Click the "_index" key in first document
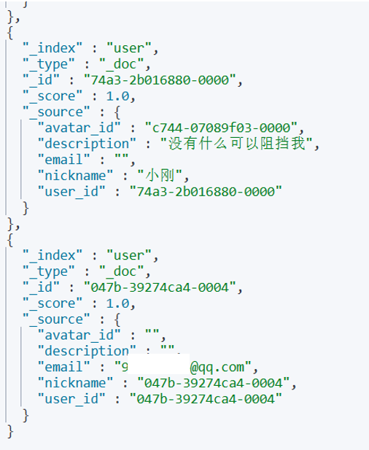Image resolution: width=369 pixels, height=450 pixels. tap(53, 48)
